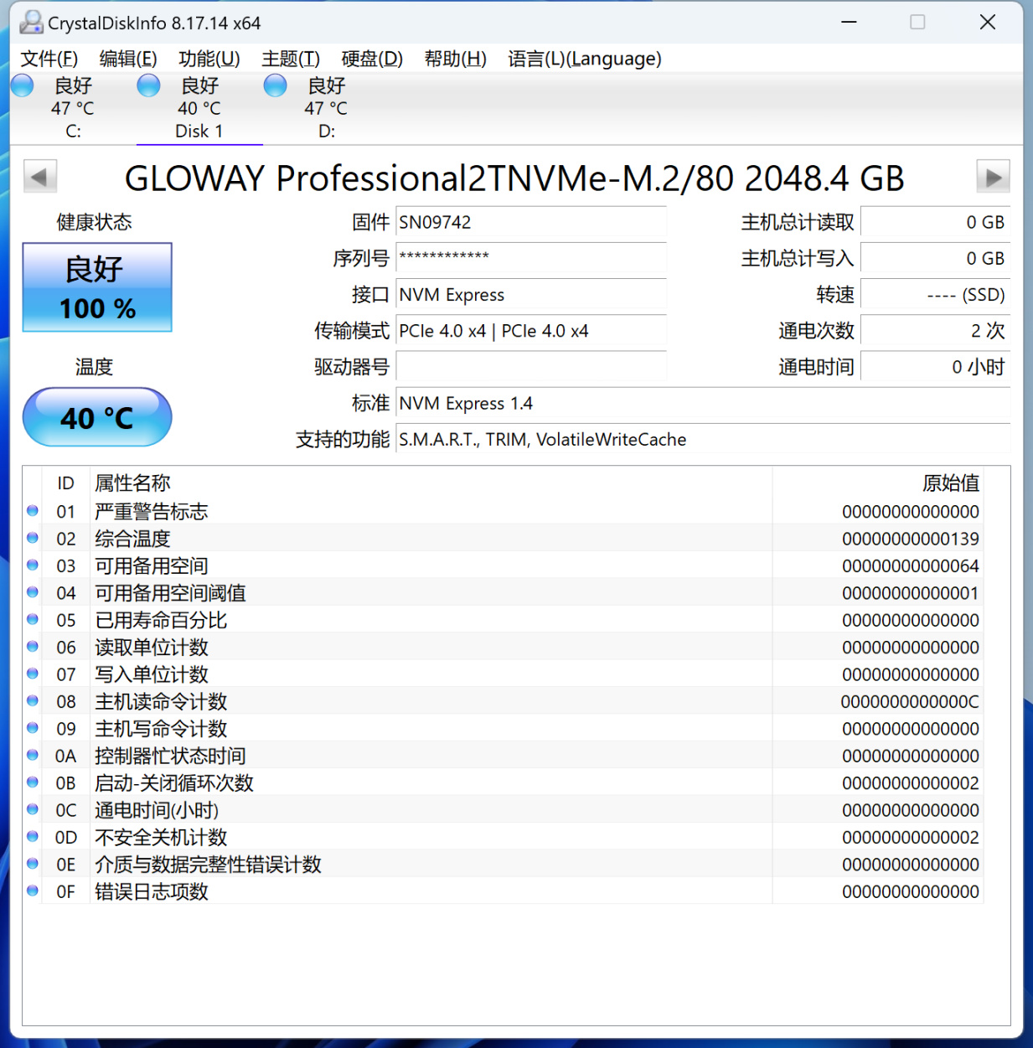Viewport: 1033px width, 1048px height.
Task: Click the status dot for attribute 09
Action: 33,727
